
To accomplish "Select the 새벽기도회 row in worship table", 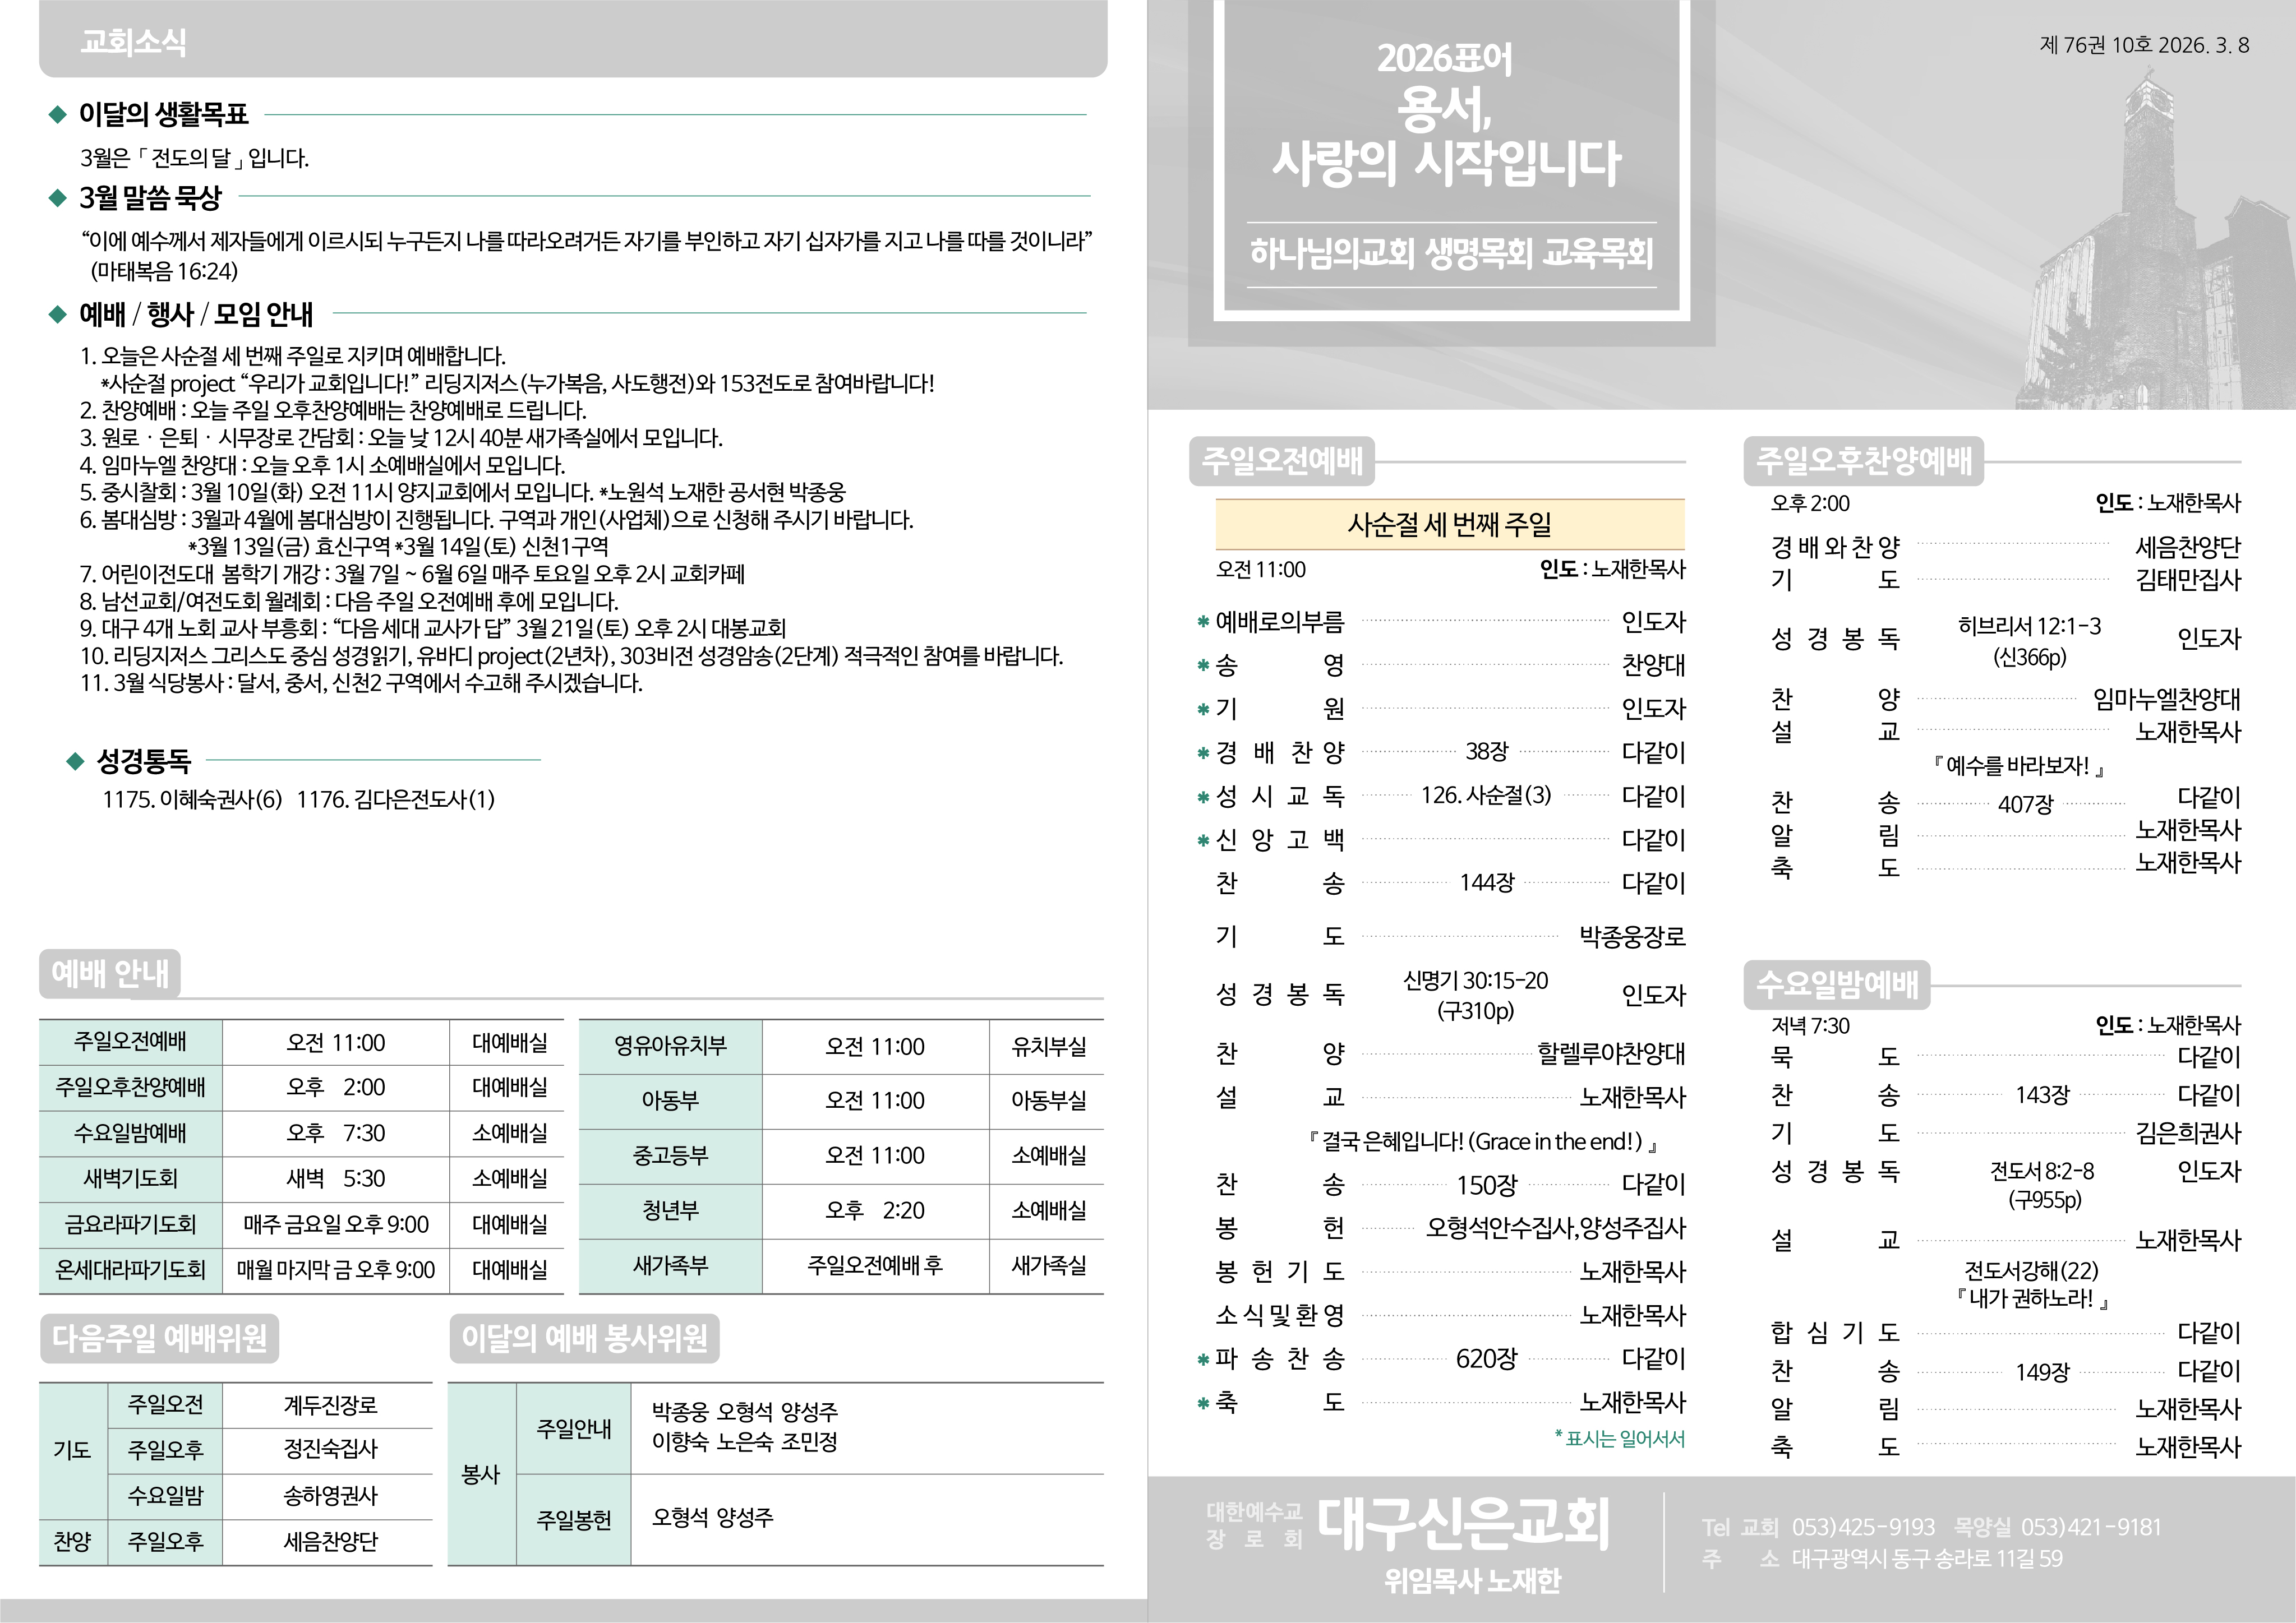I will coord(130,1180).
